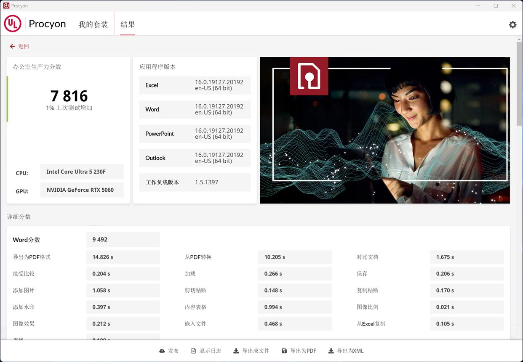Click the 1.058 s add picture value
The image size is (523, 362).
click(123, 291)
